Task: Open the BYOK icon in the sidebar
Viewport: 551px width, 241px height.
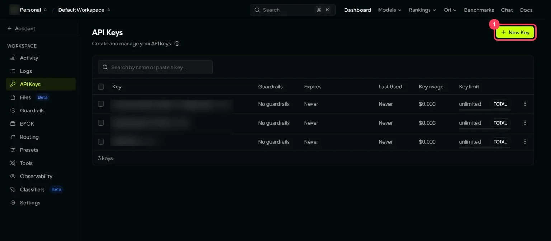Action: [x=13, y=124]
